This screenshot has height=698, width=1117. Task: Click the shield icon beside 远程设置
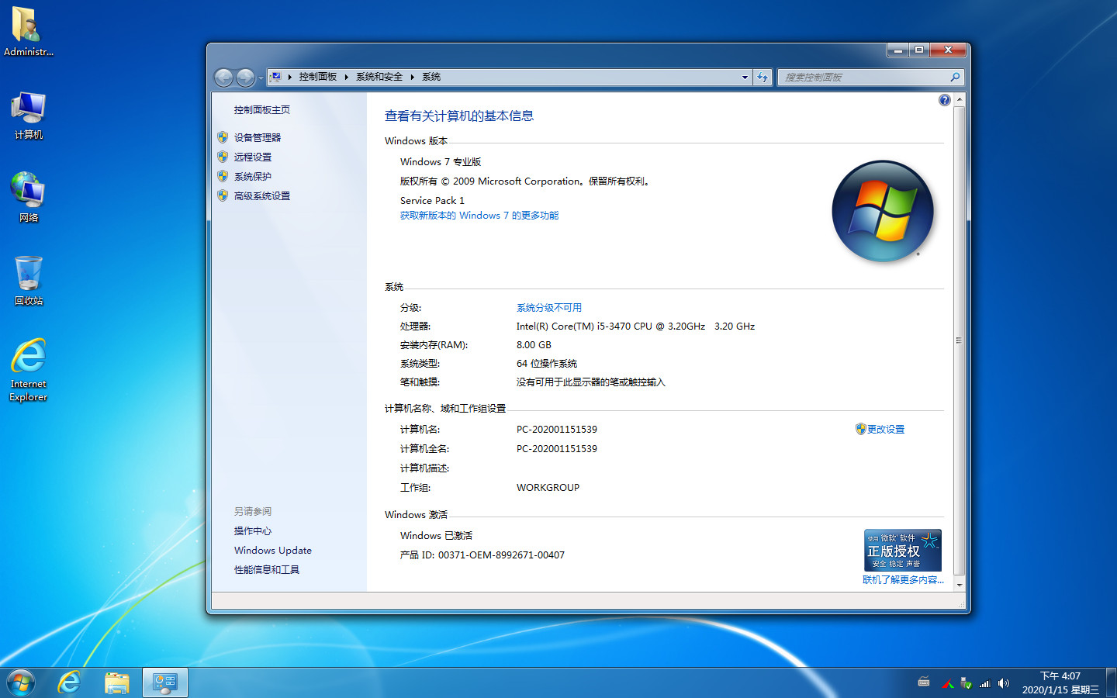coord(223,157)
